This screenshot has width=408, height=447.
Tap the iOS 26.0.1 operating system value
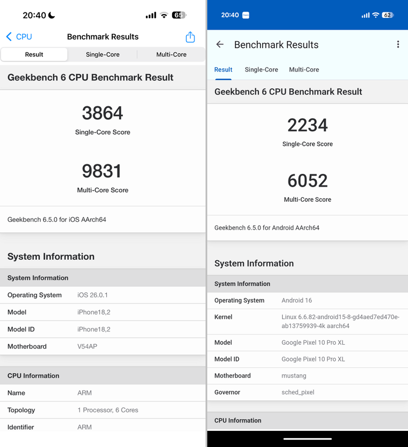(92, 295)
